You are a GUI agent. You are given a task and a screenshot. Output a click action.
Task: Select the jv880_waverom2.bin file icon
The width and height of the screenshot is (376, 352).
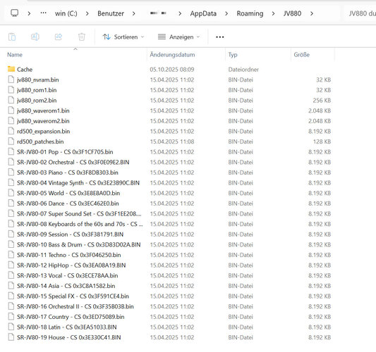(11, 120)
